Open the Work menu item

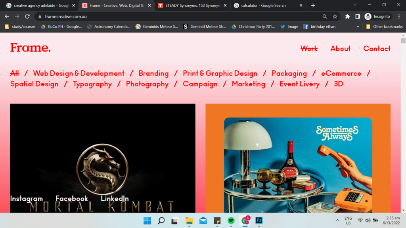pos(309,49)
